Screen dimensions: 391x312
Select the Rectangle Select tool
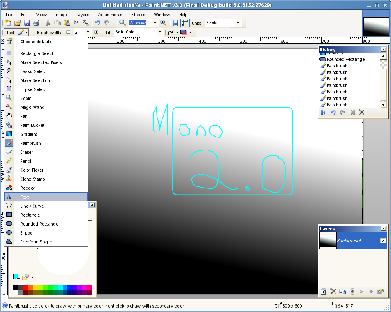pyautogui.click(x=46, y=53)
